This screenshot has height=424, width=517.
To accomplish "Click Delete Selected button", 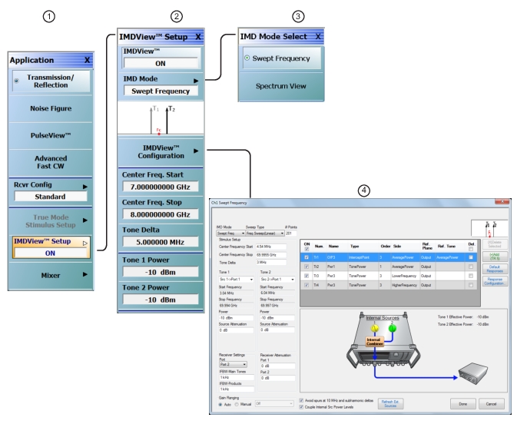I will pos(495,244).
